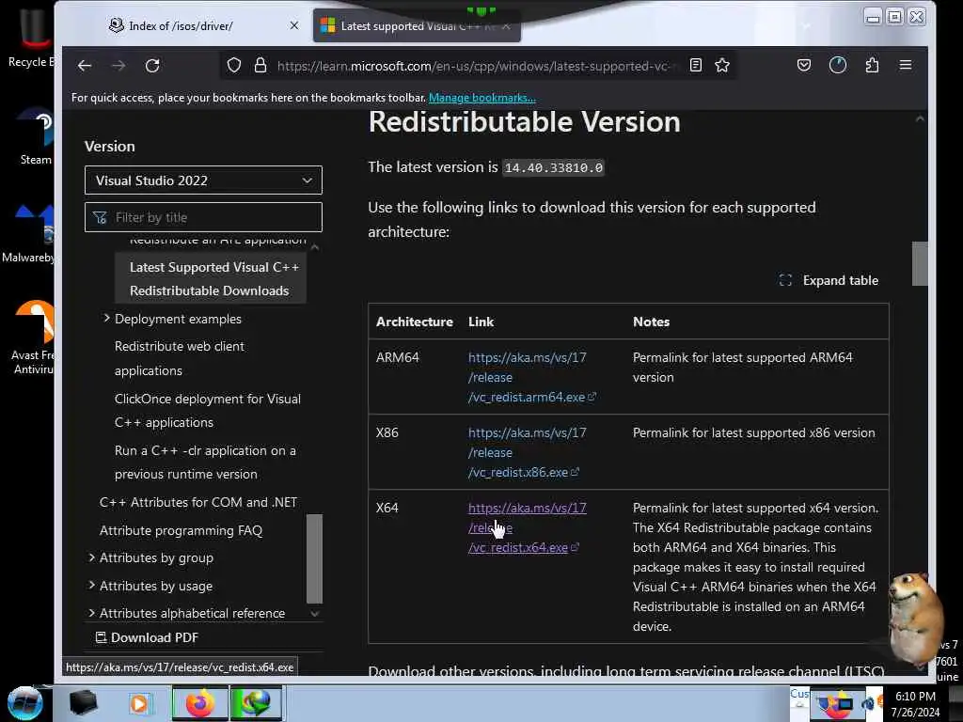Click the Notes column header

point(651,322)
